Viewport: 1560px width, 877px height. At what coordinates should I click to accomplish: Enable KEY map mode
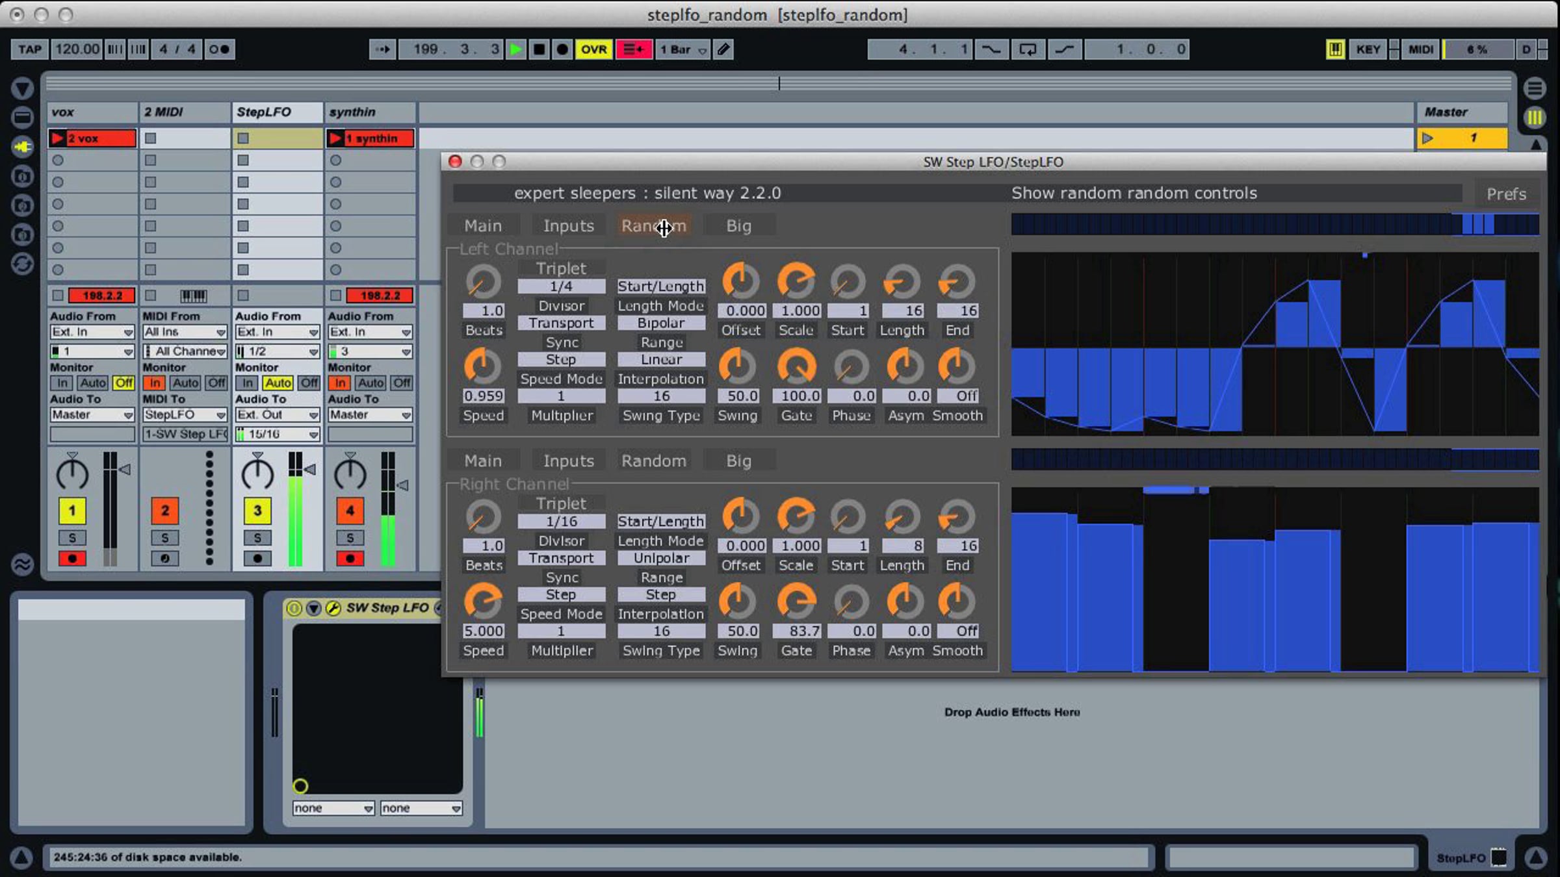[1368, 49]
